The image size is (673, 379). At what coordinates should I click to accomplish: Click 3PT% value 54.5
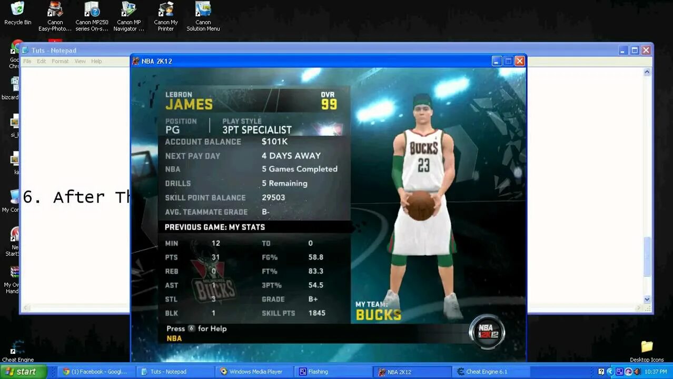pyautogui.click(x=316, y=285)
